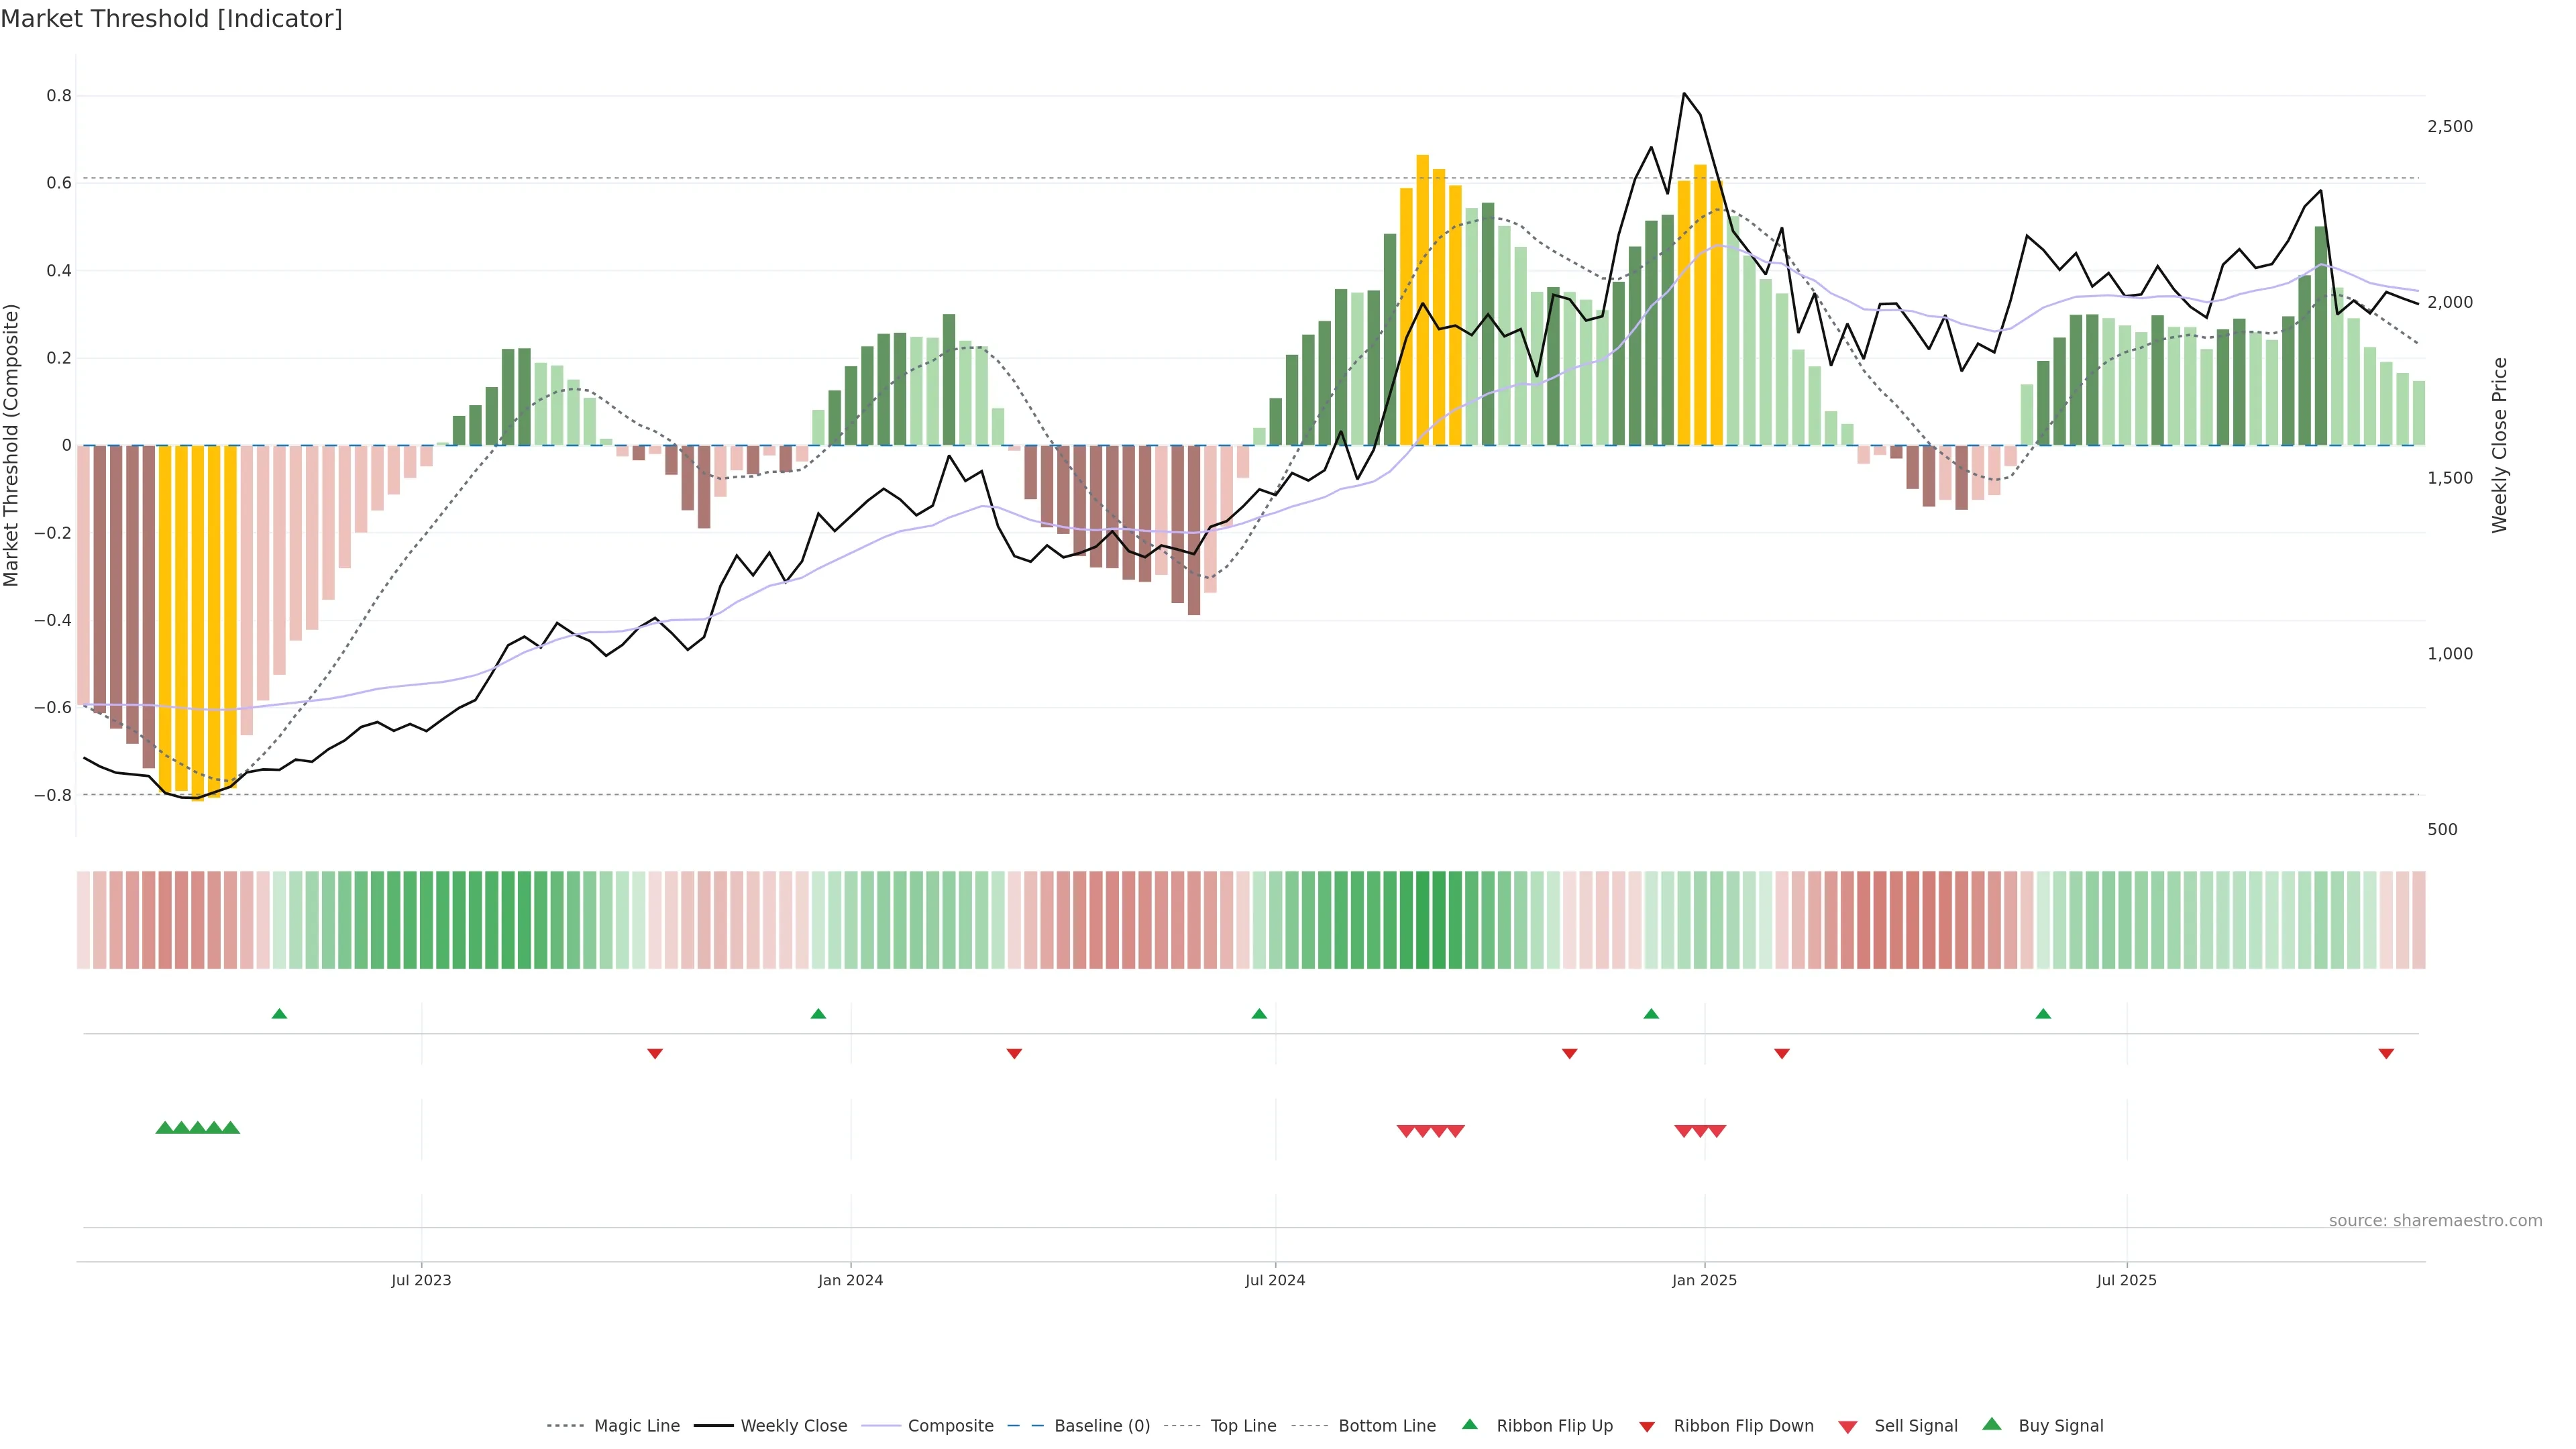Click the Ribbon Flip Down marker after Jan 2025
Screen dimensions: 2576x1449
[1782, 1053]
